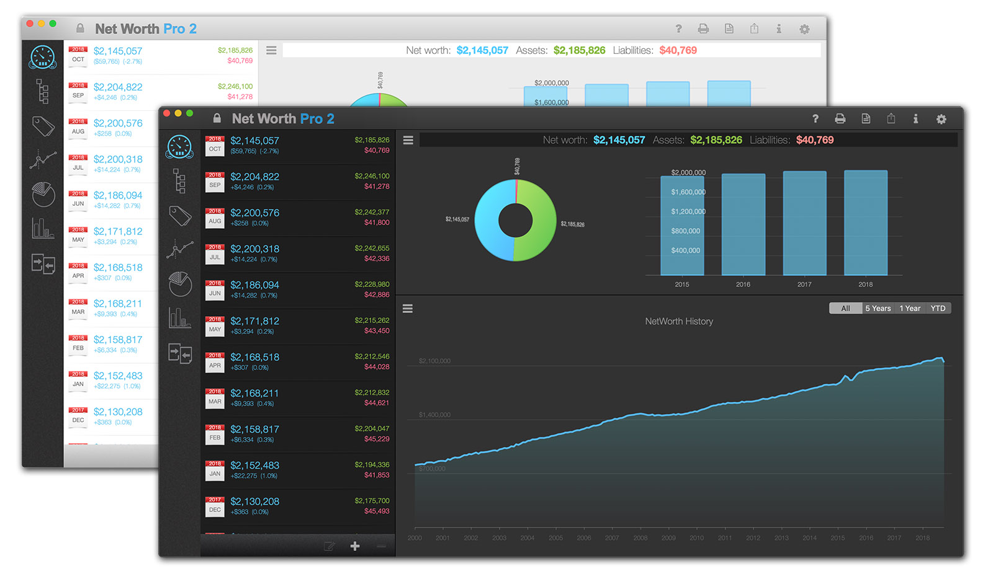Select MAR 2018 $2,168,211 entry in light window
The height and width of the screenshot is (579, 993).
coord(112,308)
